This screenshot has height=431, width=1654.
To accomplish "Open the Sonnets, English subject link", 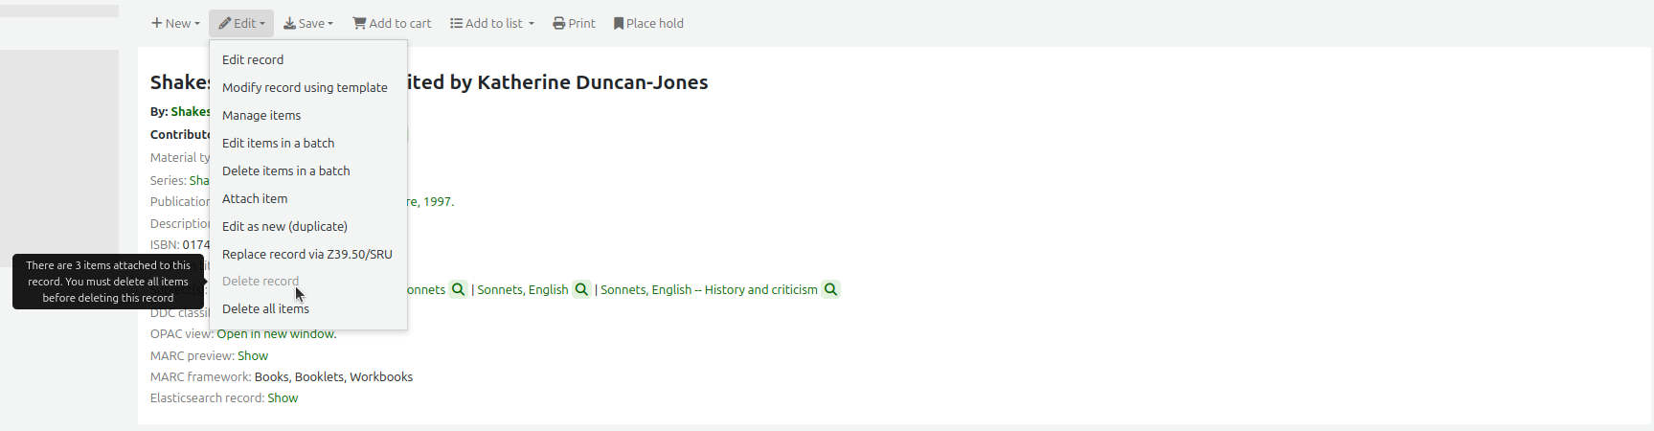I will 523,289.
